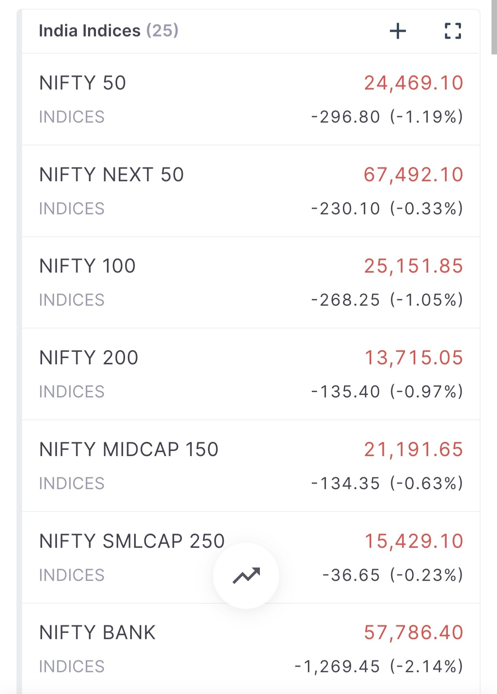Click NIFTY SMLCAP 250 value 15,429.10
This screenshot has height=694, width=497.
414,541
